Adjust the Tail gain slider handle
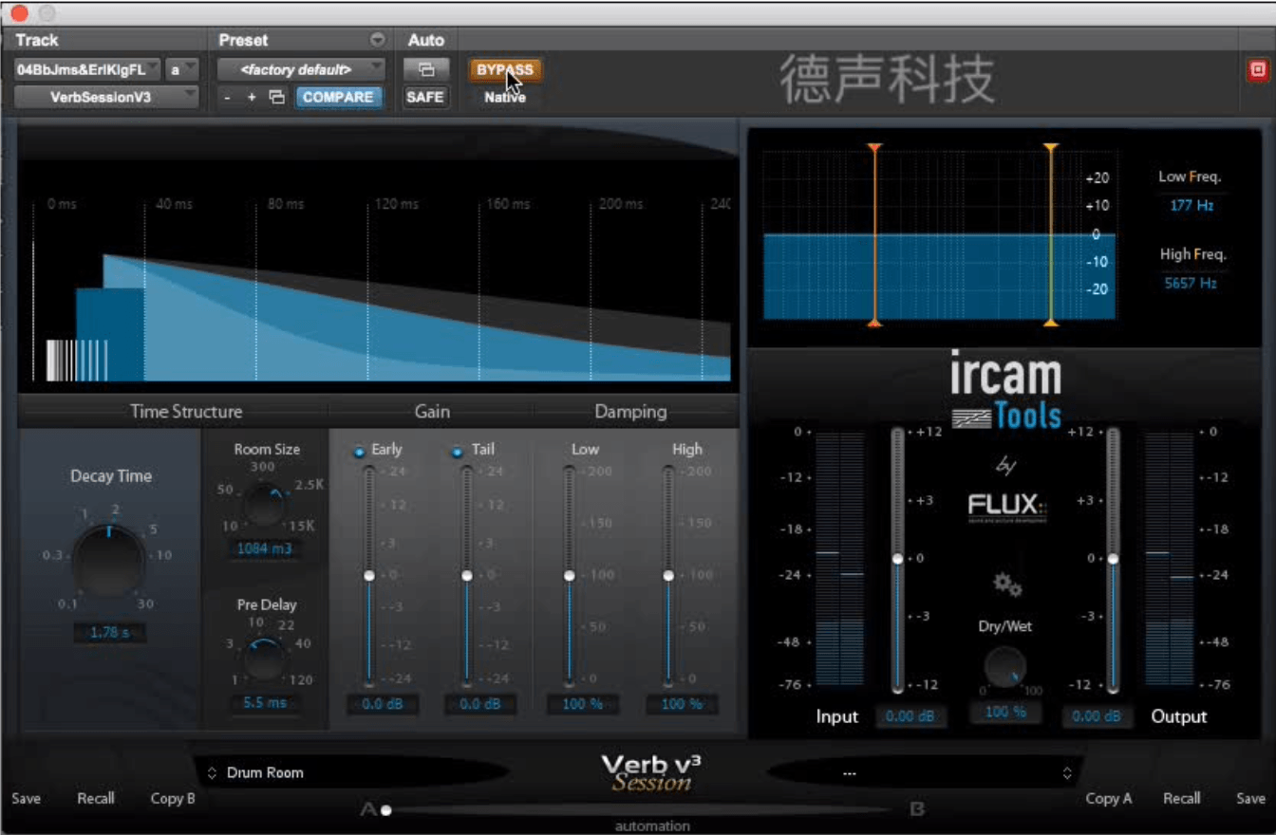The height and width of the screenshot is (835, 1276). click(467, 575)
